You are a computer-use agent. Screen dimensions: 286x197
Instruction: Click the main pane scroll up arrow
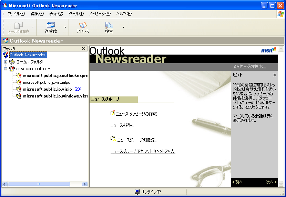click(x=281, y=49)
